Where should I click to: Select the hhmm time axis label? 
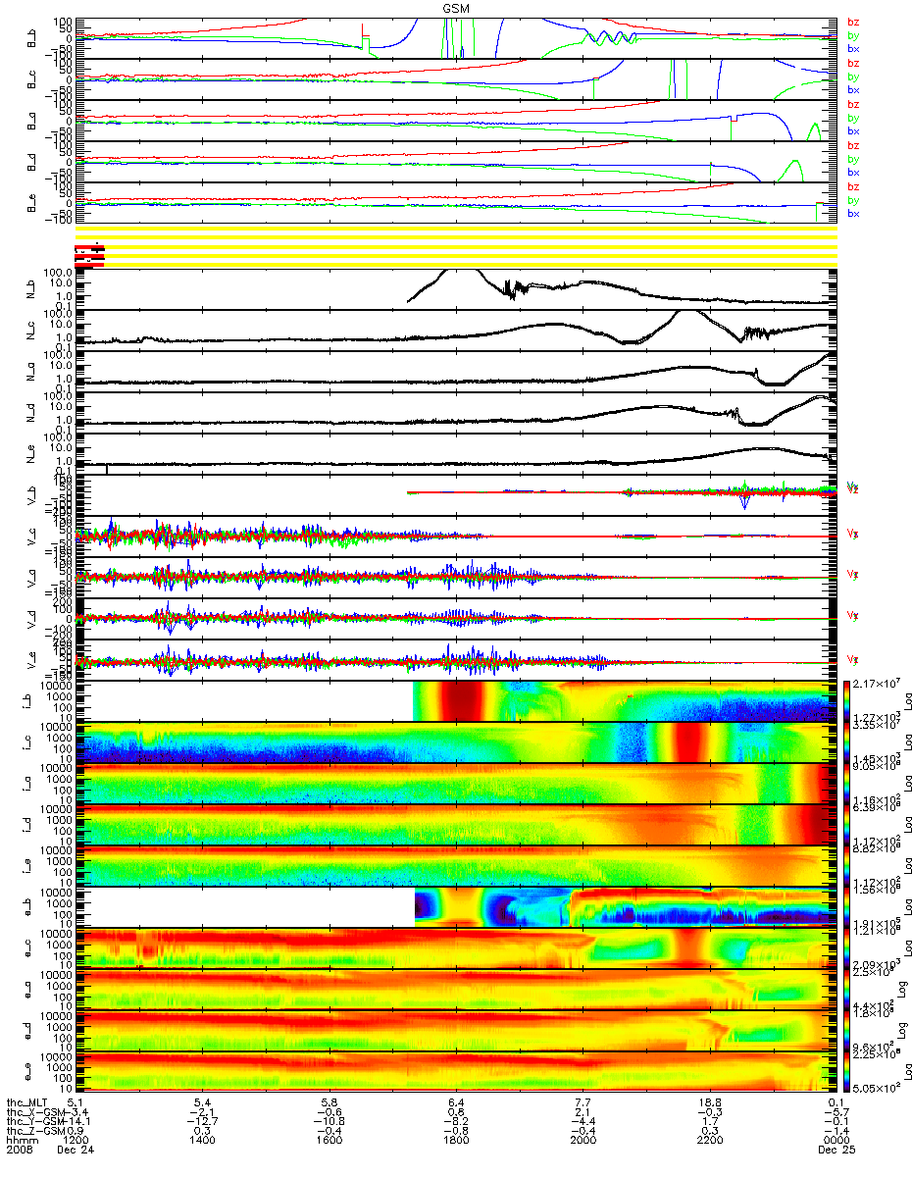coord(22,1142)
